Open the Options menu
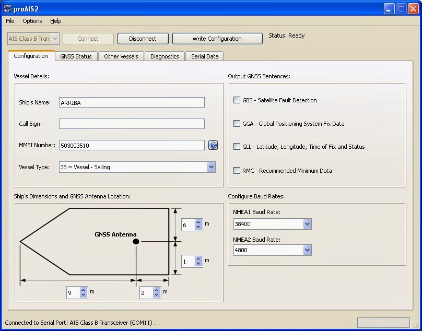The height and width of the screenshot is (331, 422). [32, 21]
